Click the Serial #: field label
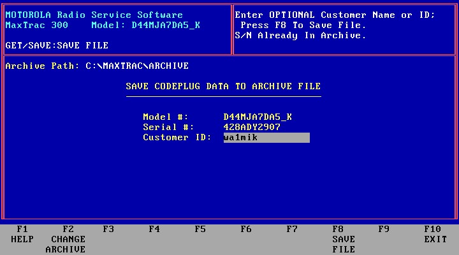459x255 pixels. click(168, 127)
